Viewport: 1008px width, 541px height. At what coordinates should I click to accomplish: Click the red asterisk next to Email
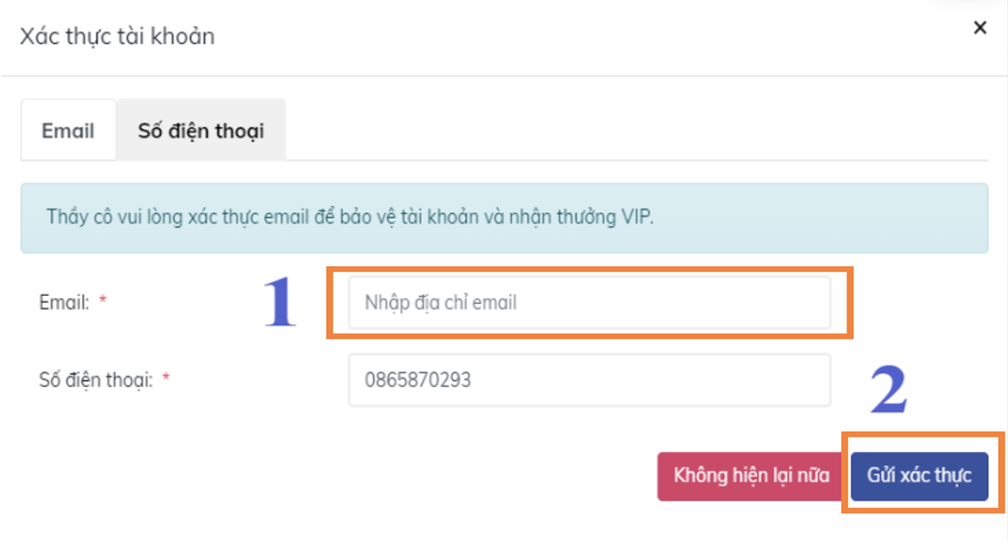104,300
